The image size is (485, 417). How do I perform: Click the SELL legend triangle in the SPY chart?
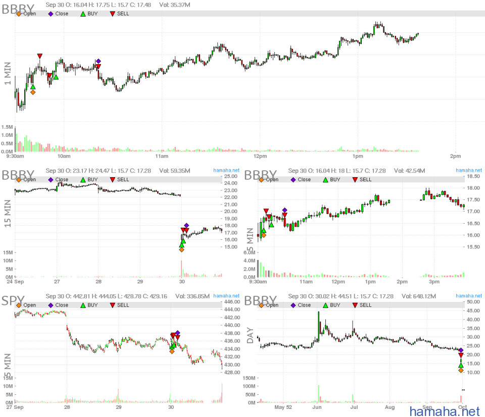click(113, 305)
